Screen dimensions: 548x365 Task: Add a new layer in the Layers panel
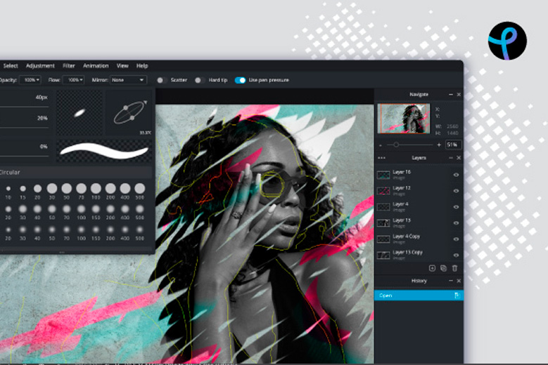click(432, 268)
